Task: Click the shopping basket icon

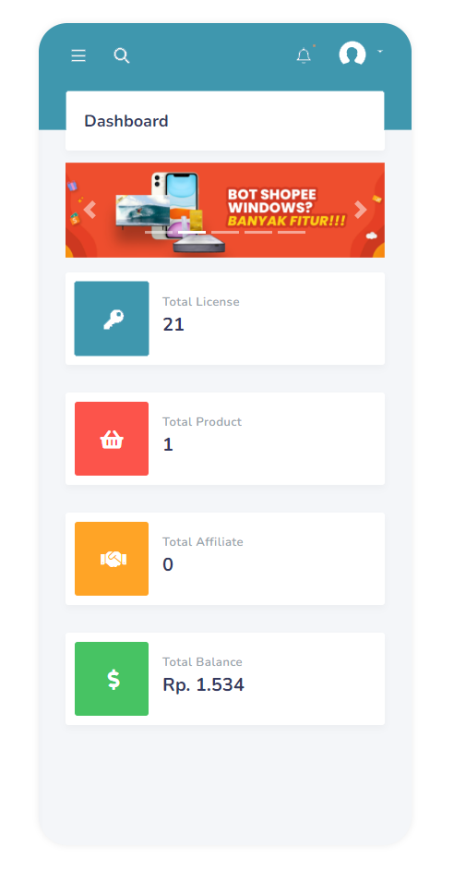Action: click(112, 439)
